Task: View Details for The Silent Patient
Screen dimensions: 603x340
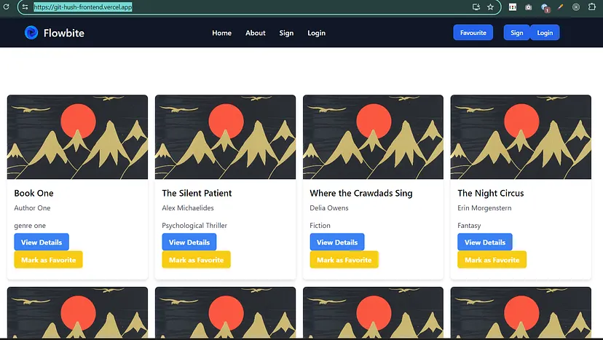Action: point(189,242)
